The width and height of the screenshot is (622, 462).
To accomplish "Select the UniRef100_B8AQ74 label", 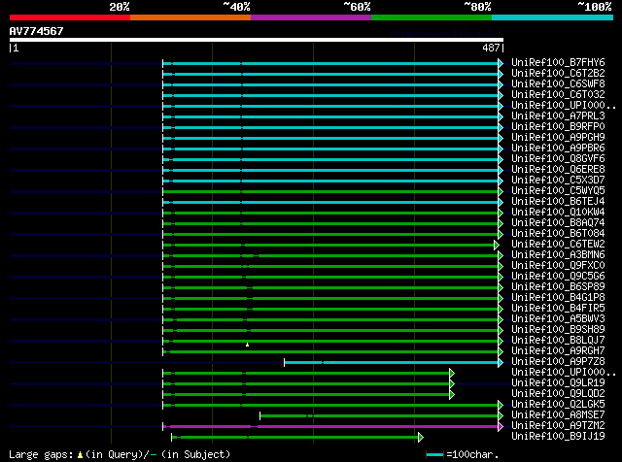I will [x=558, y=223].
